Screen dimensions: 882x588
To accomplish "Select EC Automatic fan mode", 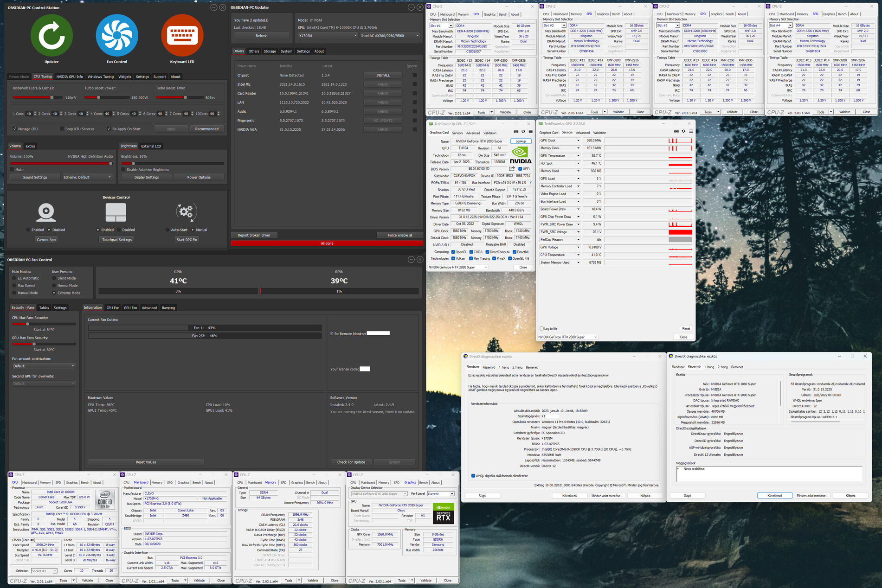I will [14, 278].
